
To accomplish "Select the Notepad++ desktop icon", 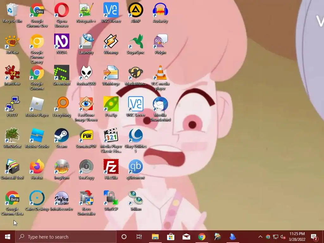I will click(86, 13).
